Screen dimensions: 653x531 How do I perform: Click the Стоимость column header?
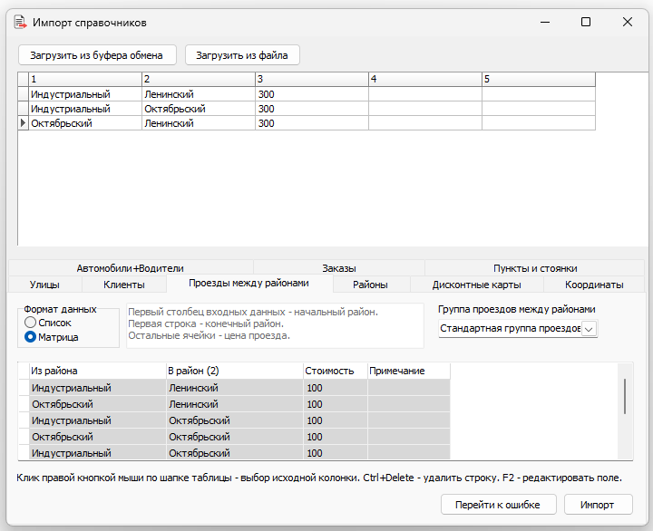point(334,371)
